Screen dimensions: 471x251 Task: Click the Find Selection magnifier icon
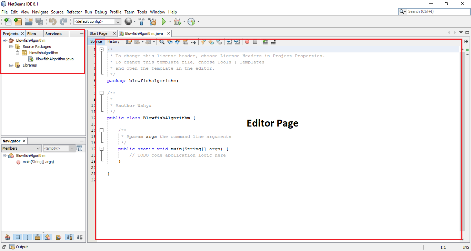point(161,42)
